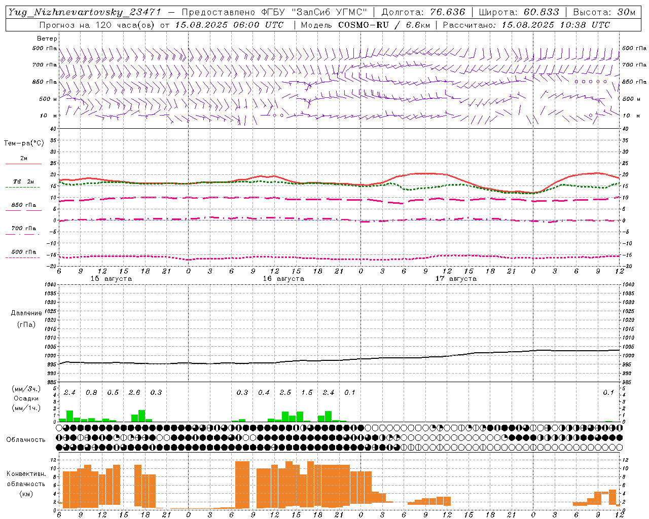Click the 0.5 precipitation total value
Image resolution: width=649 pixels, height=519 pixels.
113,393
